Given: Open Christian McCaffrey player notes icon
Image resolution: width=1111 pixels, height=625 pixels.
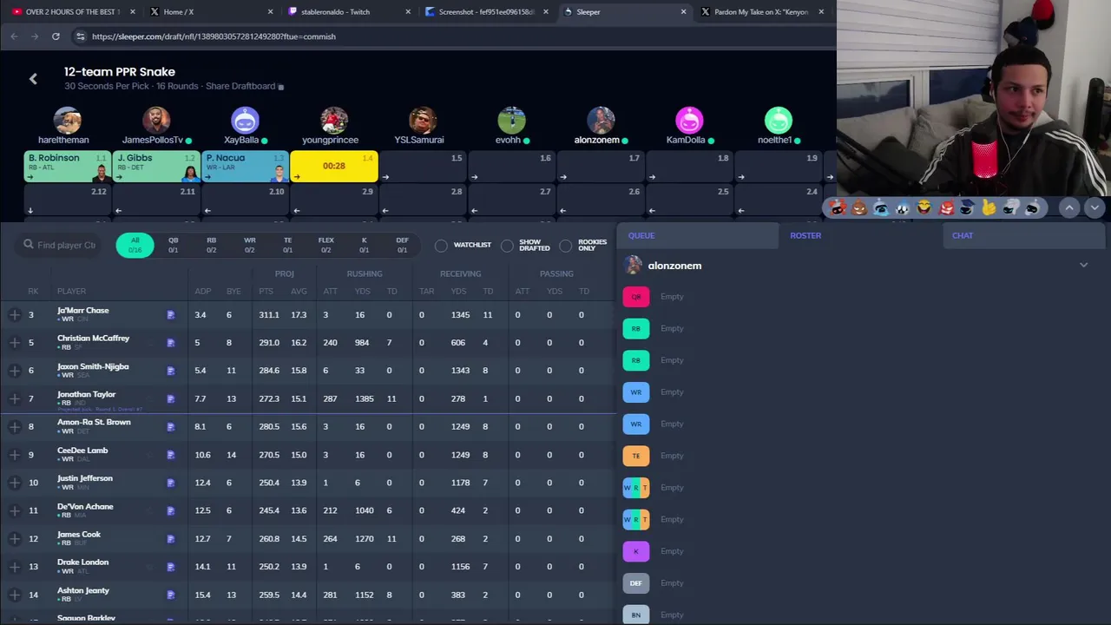Looking at the screenshot, I should click(x=171, y=343).
